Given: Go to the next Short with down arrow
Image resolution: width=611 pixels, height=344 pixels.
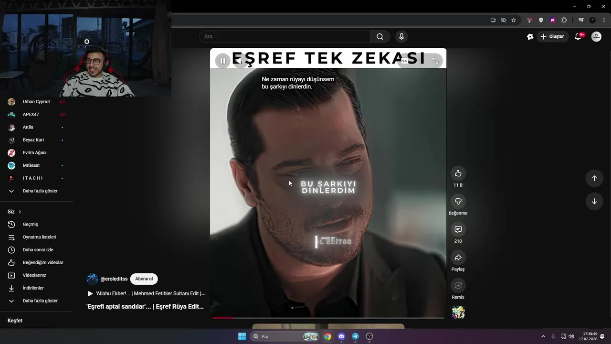Looking at the screenshot, I should (x=594, y=202).
